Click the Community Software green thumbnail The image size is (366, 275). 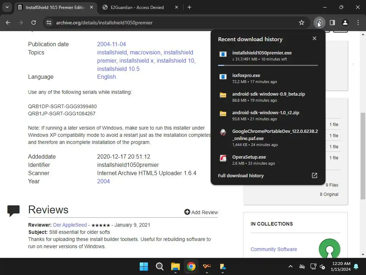click(x=329, y=249)
